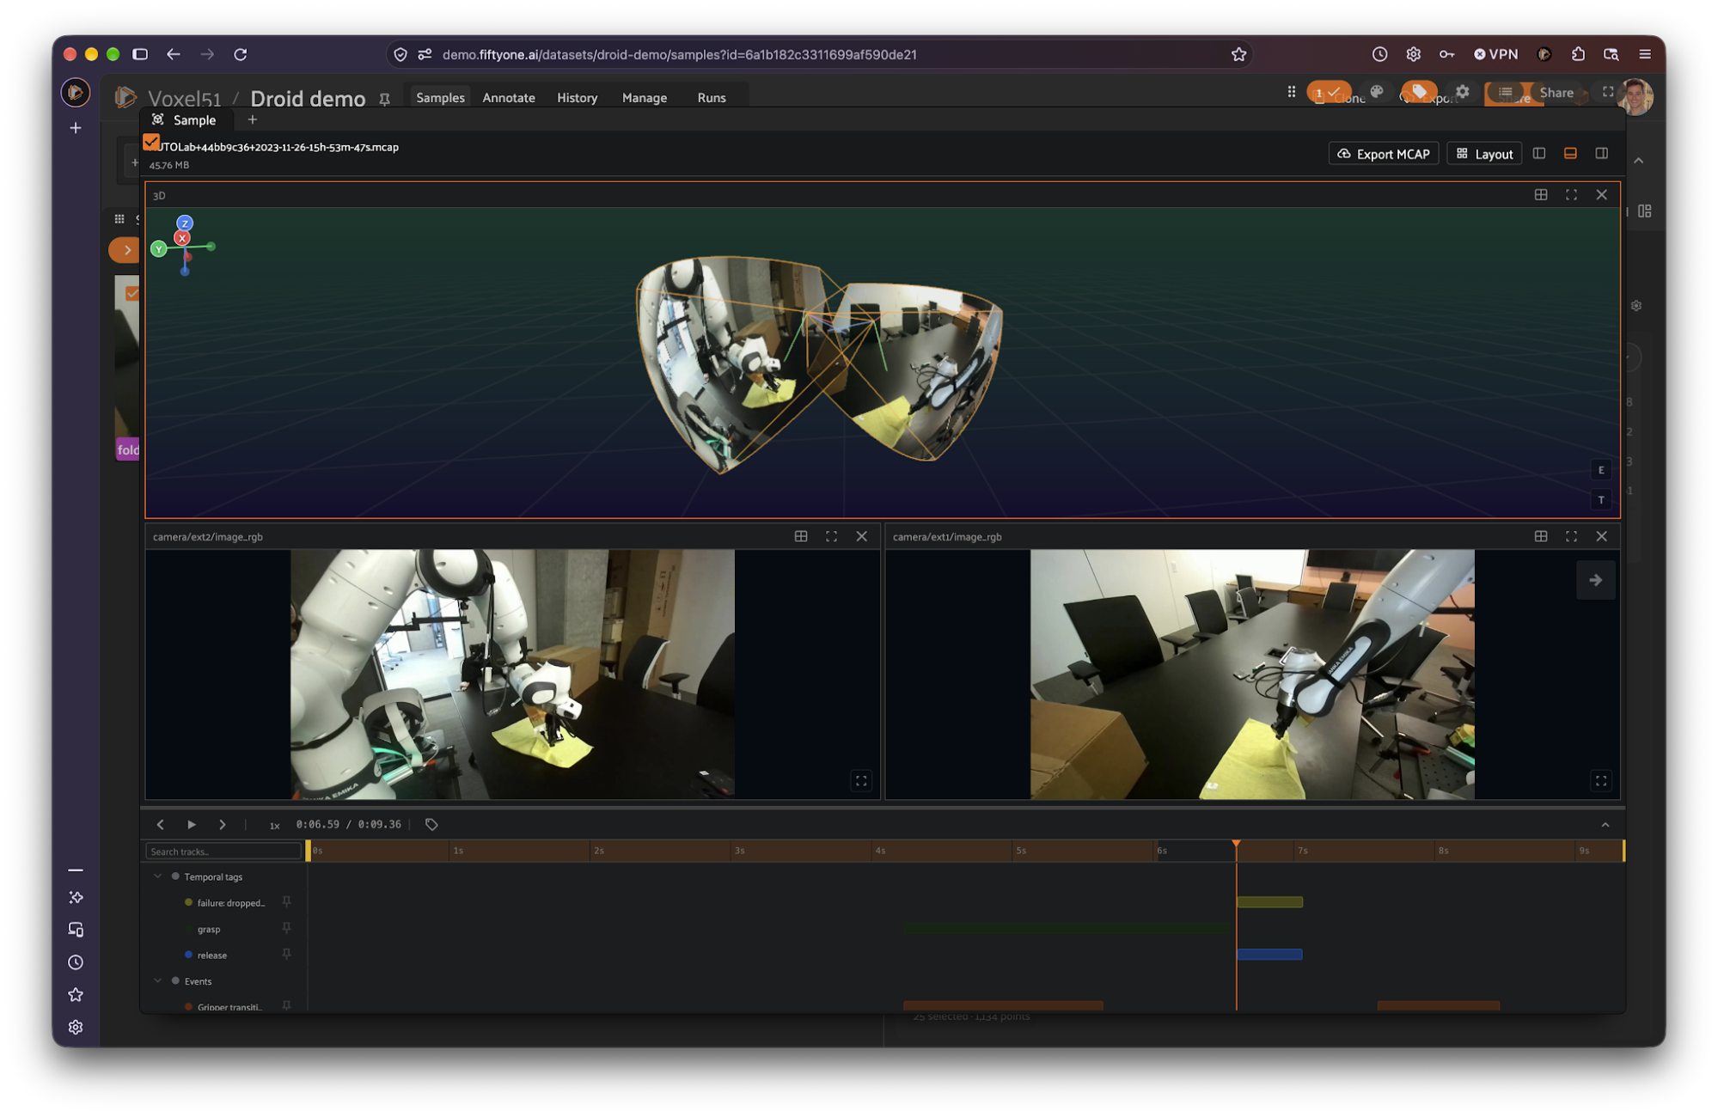1718x1117 pixels.
Task: Pin the failure: dropped track
Action: (286, 901)
